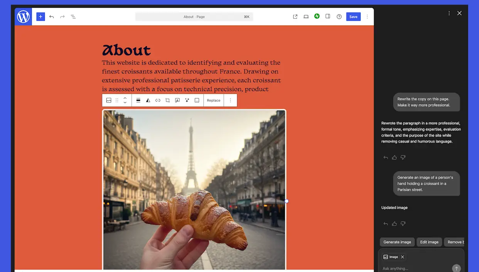Select the Edit image suggestion chip
479x272 pixels.
pos(429,242)
